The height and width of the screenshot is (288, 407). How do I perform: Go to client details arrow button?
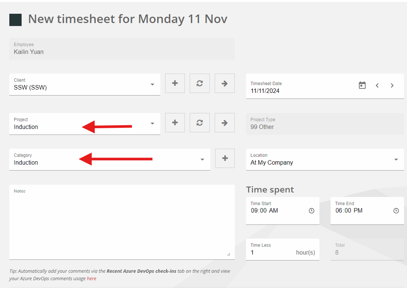click(x=225, y=83)
